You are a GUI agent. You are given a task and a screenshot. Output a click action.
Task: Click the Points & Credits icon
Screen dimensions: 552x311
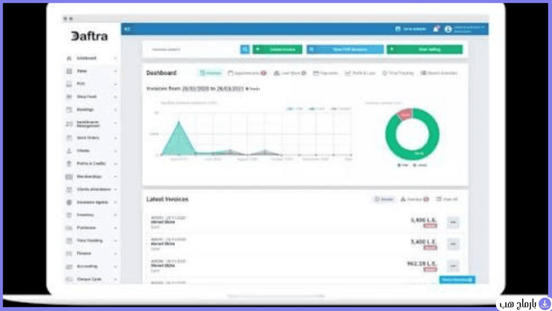tap(69, 164)
